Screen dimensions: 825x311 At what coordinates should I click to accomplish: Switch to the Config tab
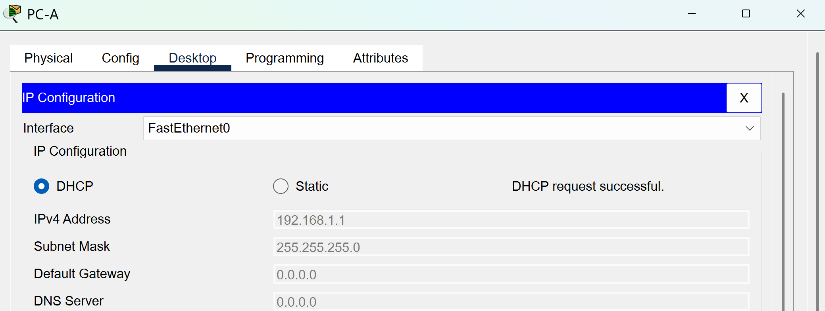120,58
